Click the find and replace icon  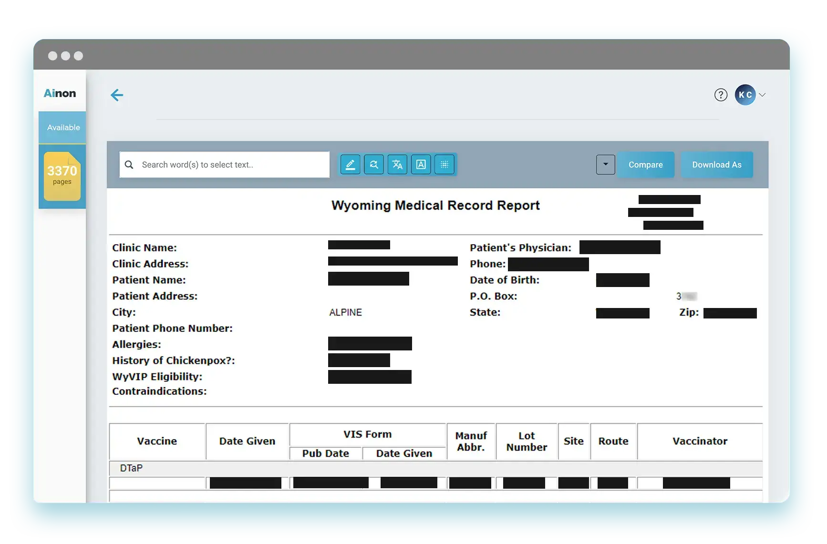(374, 165)
